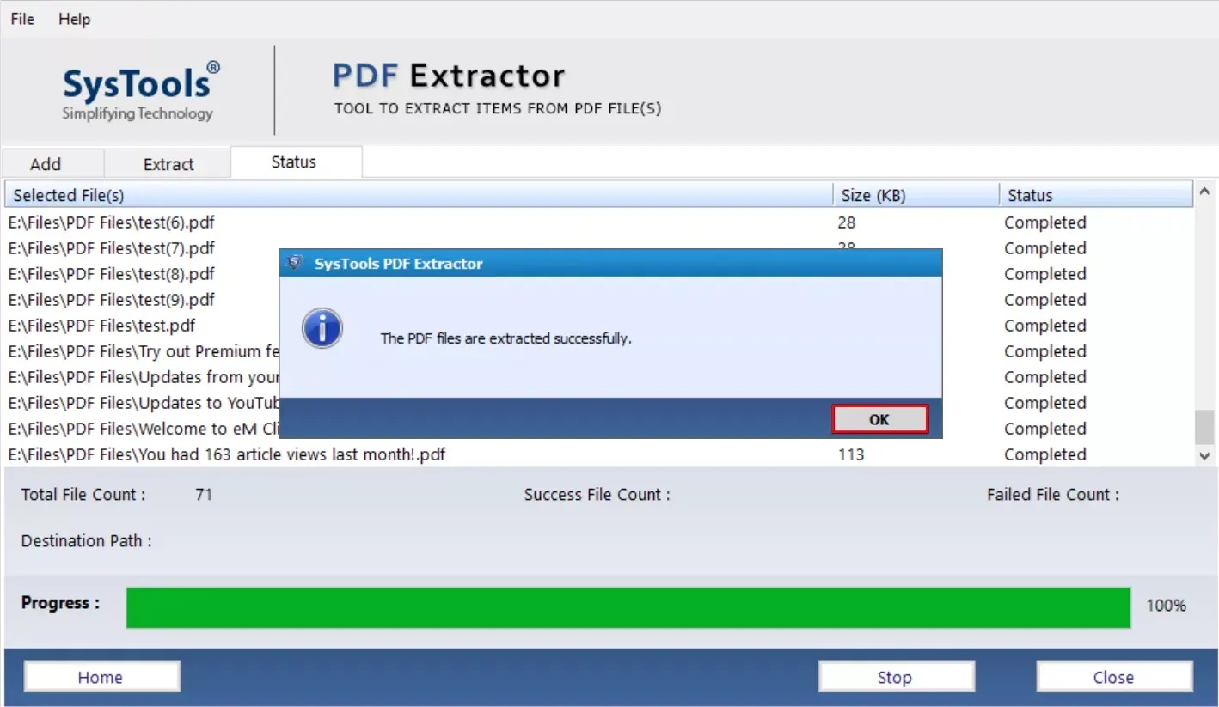Click the green progress bar

628,606
